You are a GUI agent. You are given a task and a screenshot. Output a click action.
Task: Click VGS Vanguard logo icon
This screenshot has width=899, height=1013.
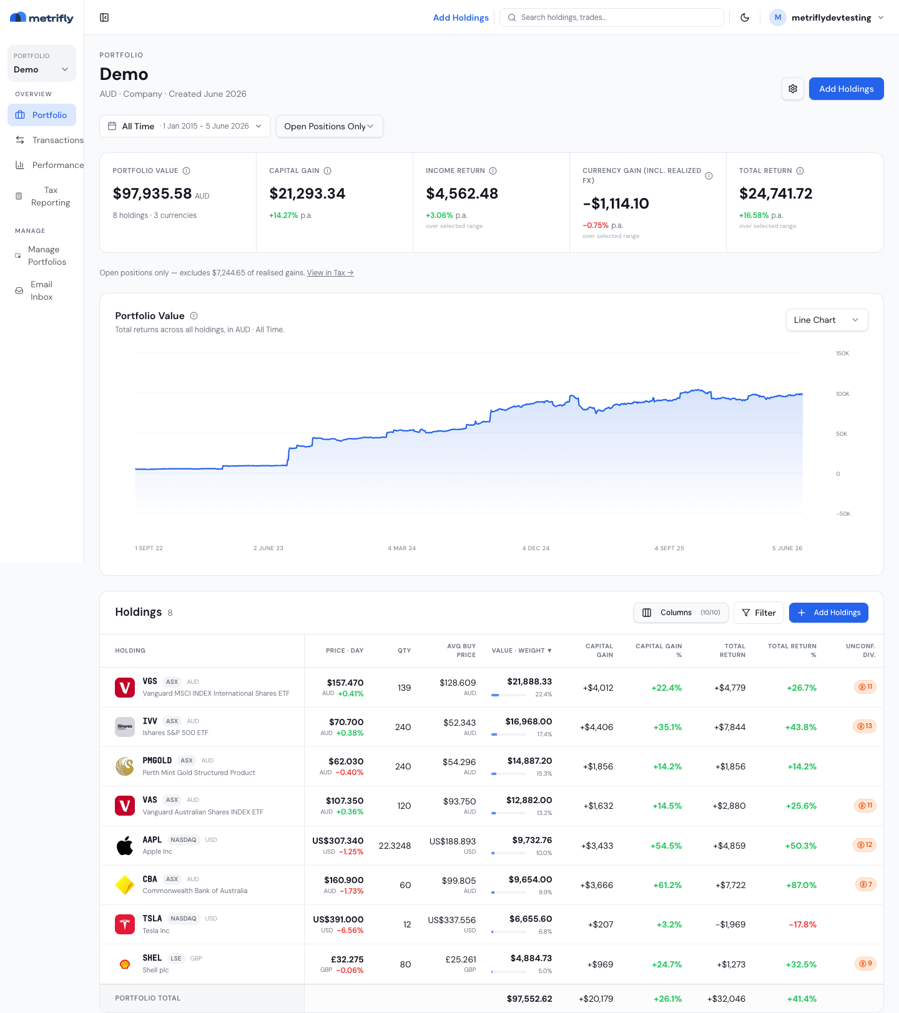coord(125,688)
